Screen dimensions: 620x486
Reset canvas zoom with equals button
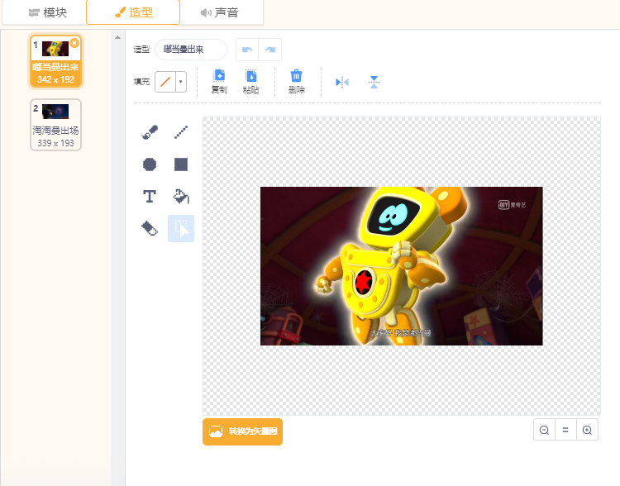pyautogui.click(x=565, y=430)
